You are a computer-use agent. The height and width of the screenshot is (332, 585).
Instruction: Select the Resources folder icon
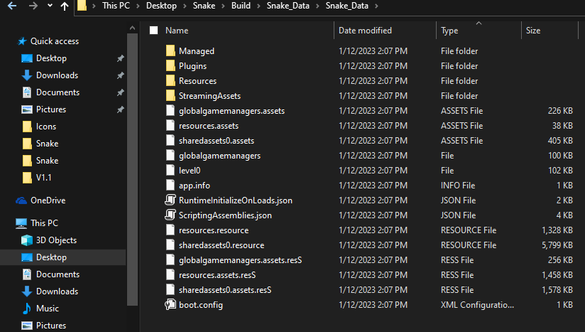[170, 80]
